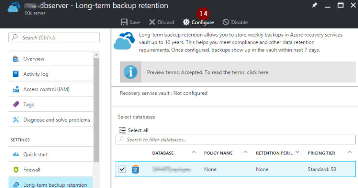Click the Firewall shield icon
The width and height of the screenshot is (358, 188).
tap(16, 170)
